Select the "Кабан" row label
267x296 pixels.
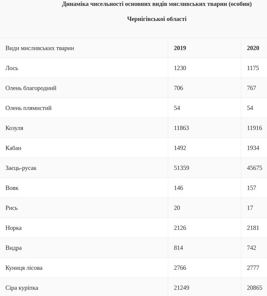[x=13, y=148]
